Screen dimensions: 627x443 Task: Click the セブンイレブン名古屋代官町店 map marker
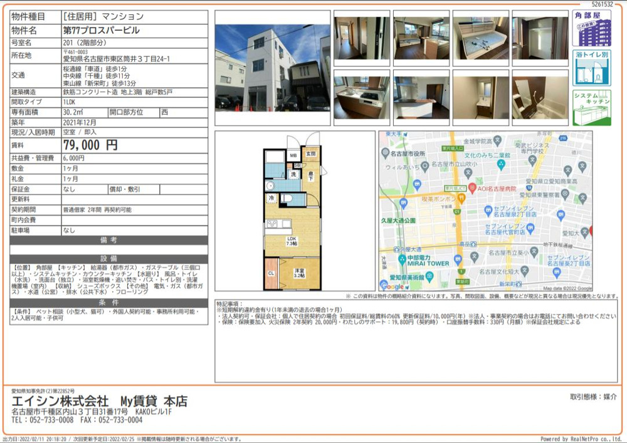point(530,229)
